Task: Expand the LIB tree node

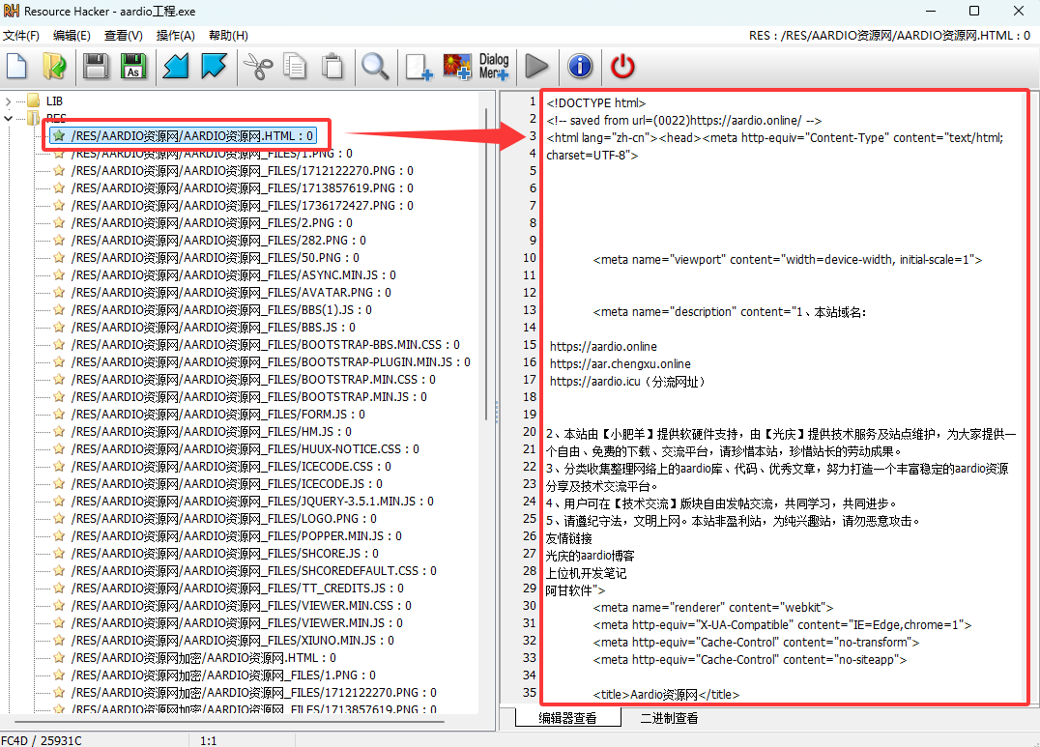Action: tap(8, 101)
